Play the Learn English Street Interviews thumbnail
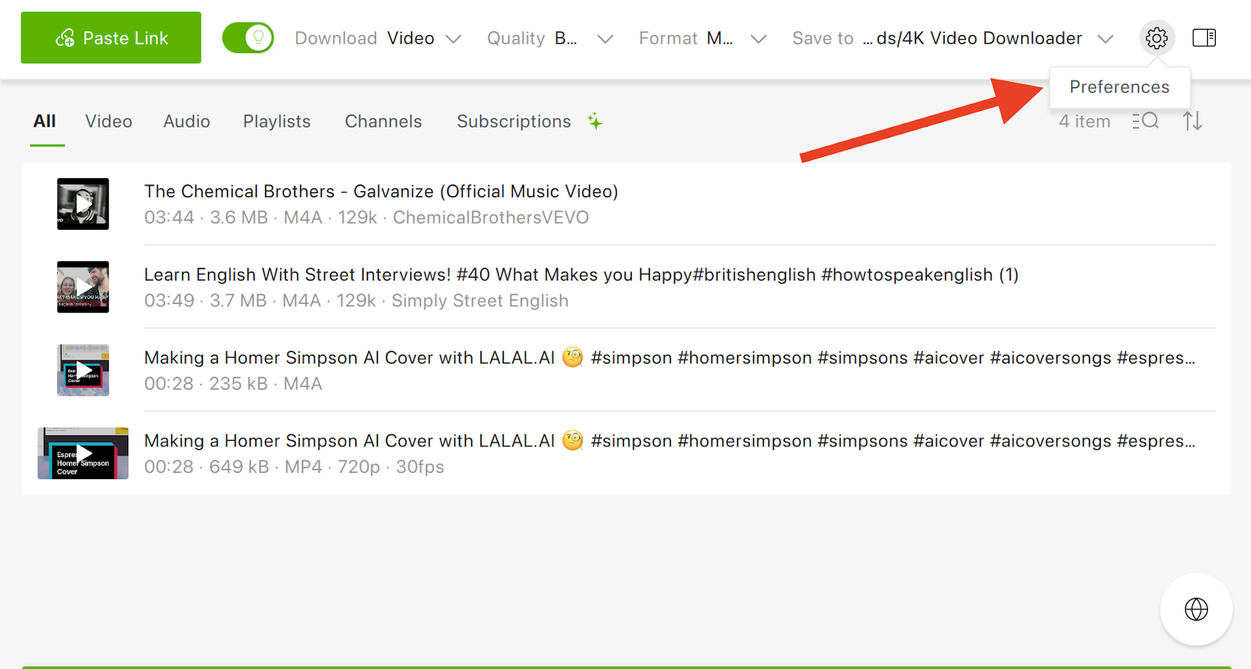The height and width of the screenshot is (669, 1251). pyautogui.click(x=83, y=287)
